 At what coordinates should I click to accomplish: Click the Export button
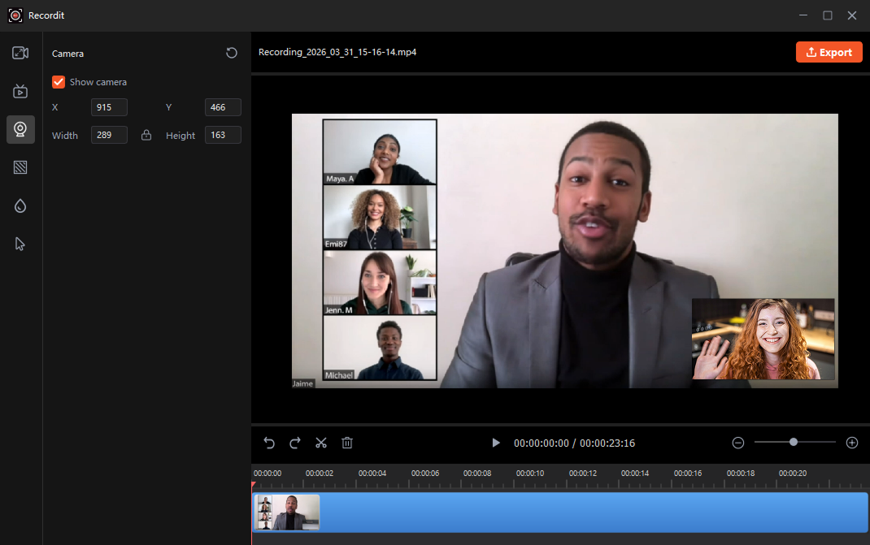click(829, 52)
